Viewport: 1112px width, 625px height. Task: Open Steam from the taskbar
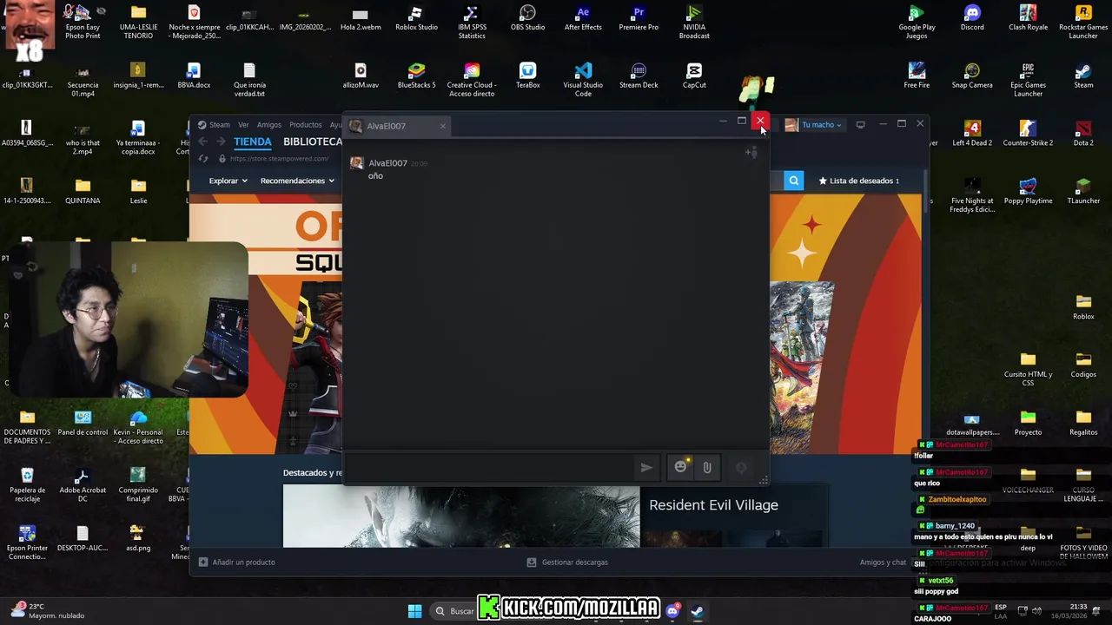697,611
